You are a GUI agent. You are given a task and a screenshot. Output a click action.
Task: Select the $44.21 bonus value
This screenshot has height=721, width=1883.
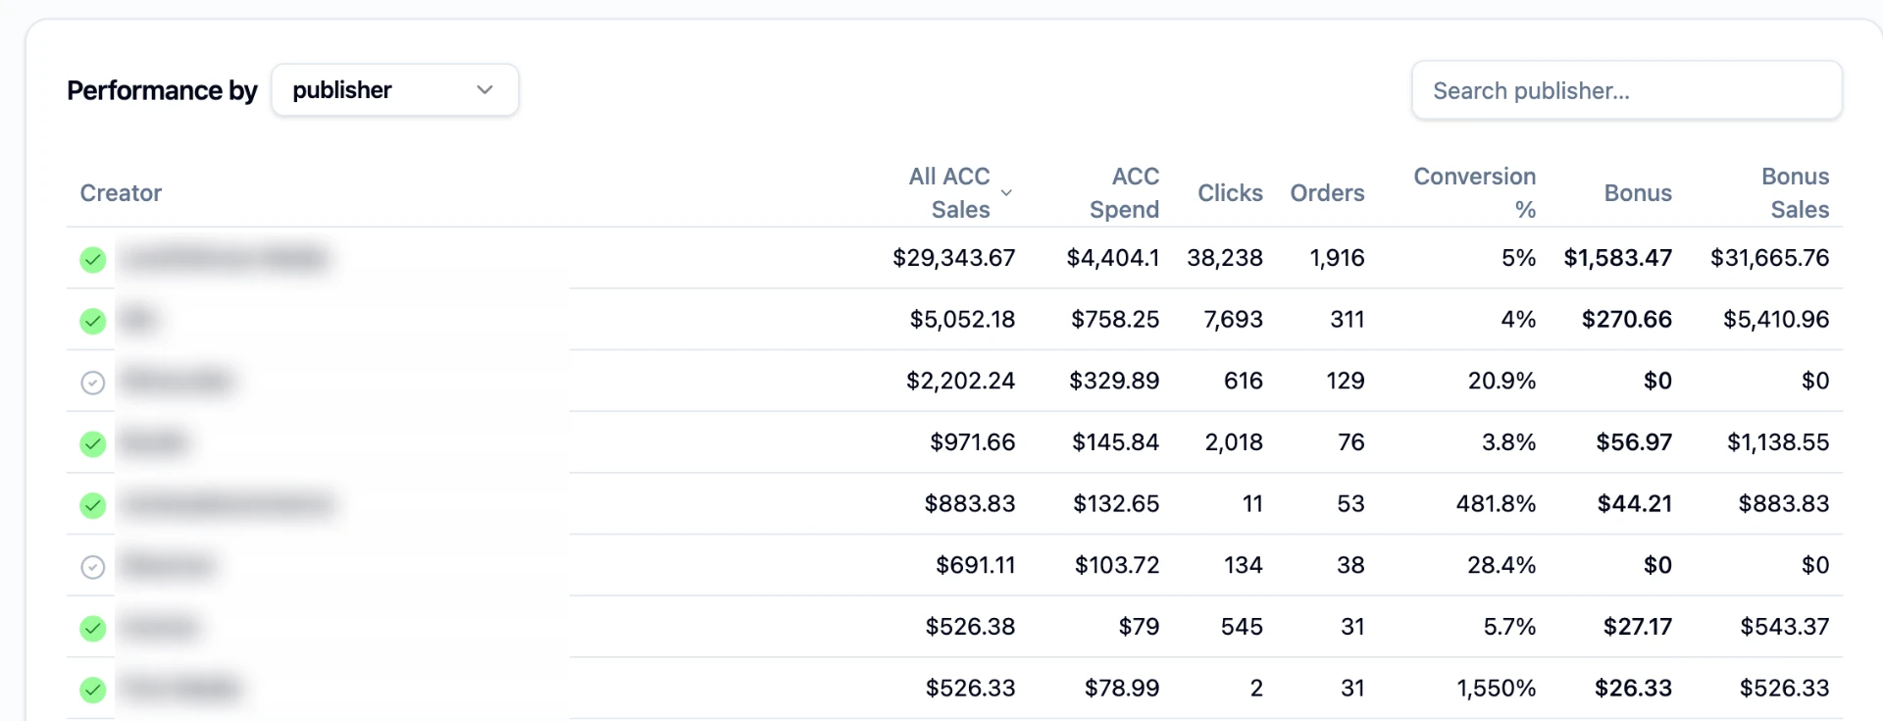pyautogui.click(x=1635, y=504)
